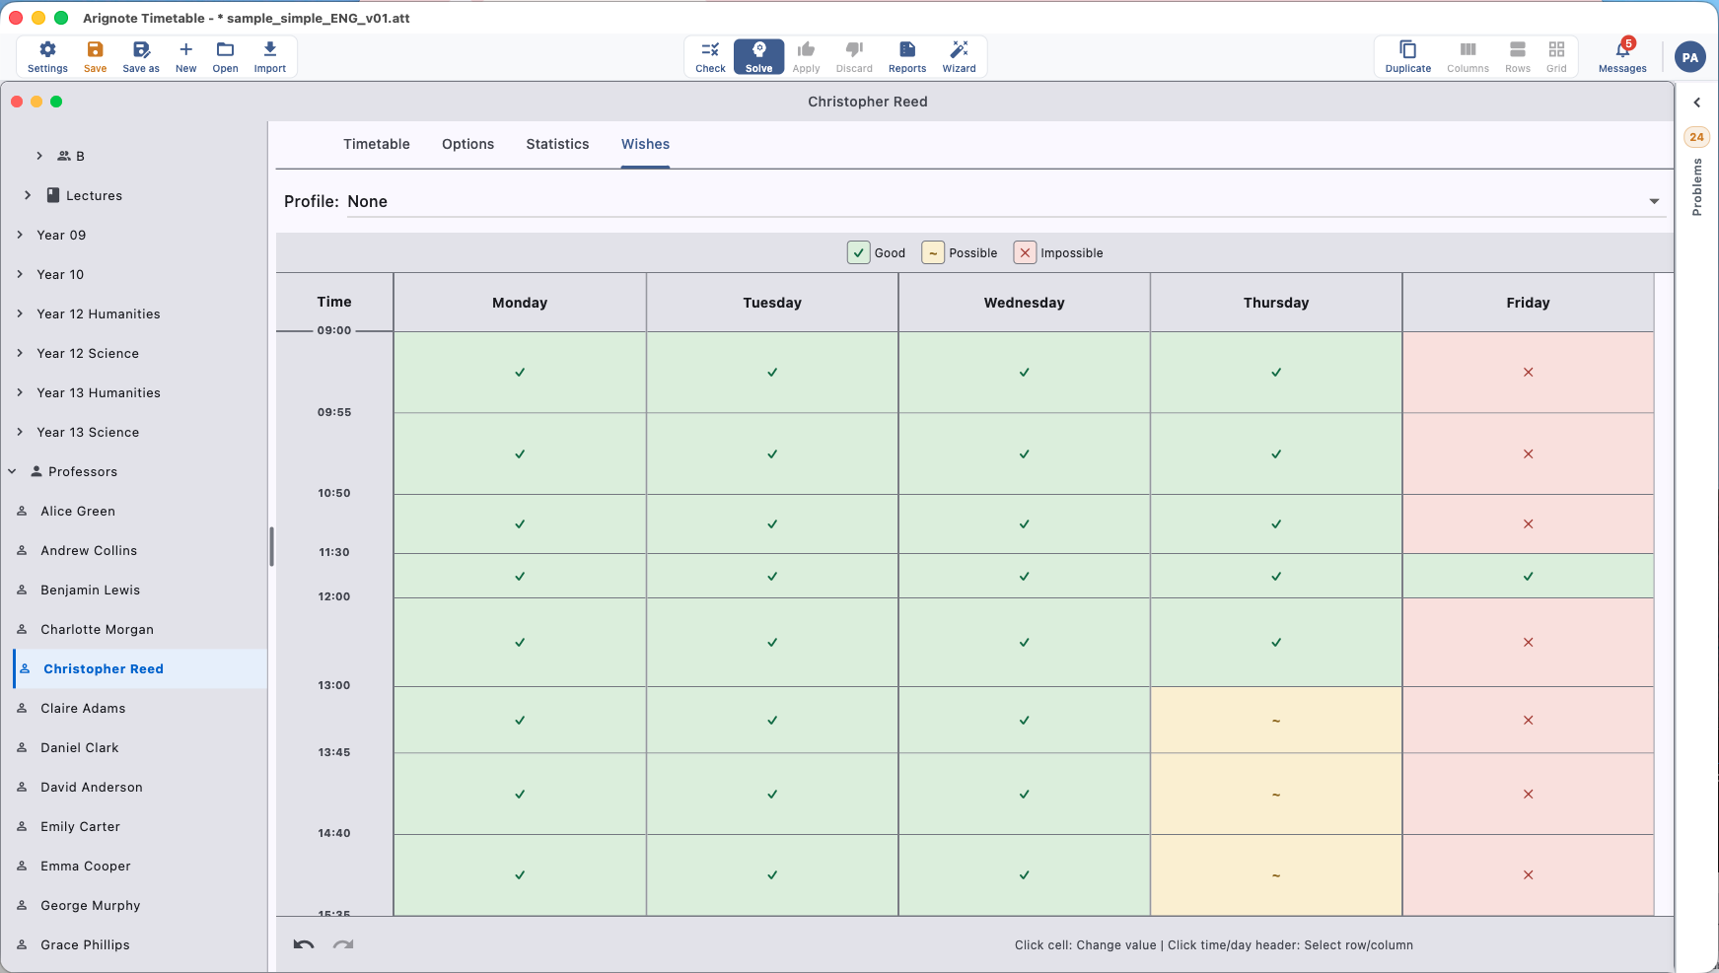
Task: Create a New timetable
Action: coord(185,57)
